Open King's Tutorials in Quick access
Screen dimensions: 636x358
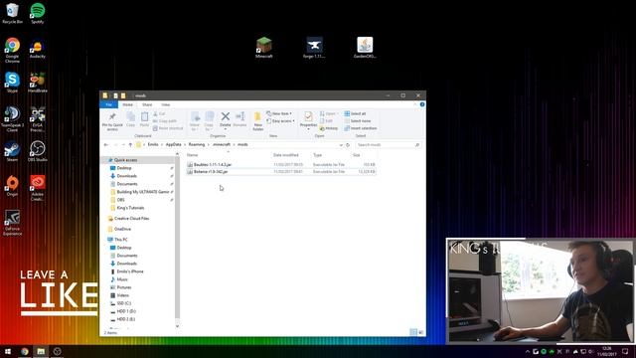130,208
